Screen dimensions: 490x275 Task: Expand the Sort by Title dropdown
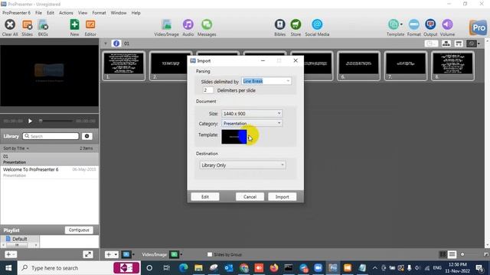[16, 148]
